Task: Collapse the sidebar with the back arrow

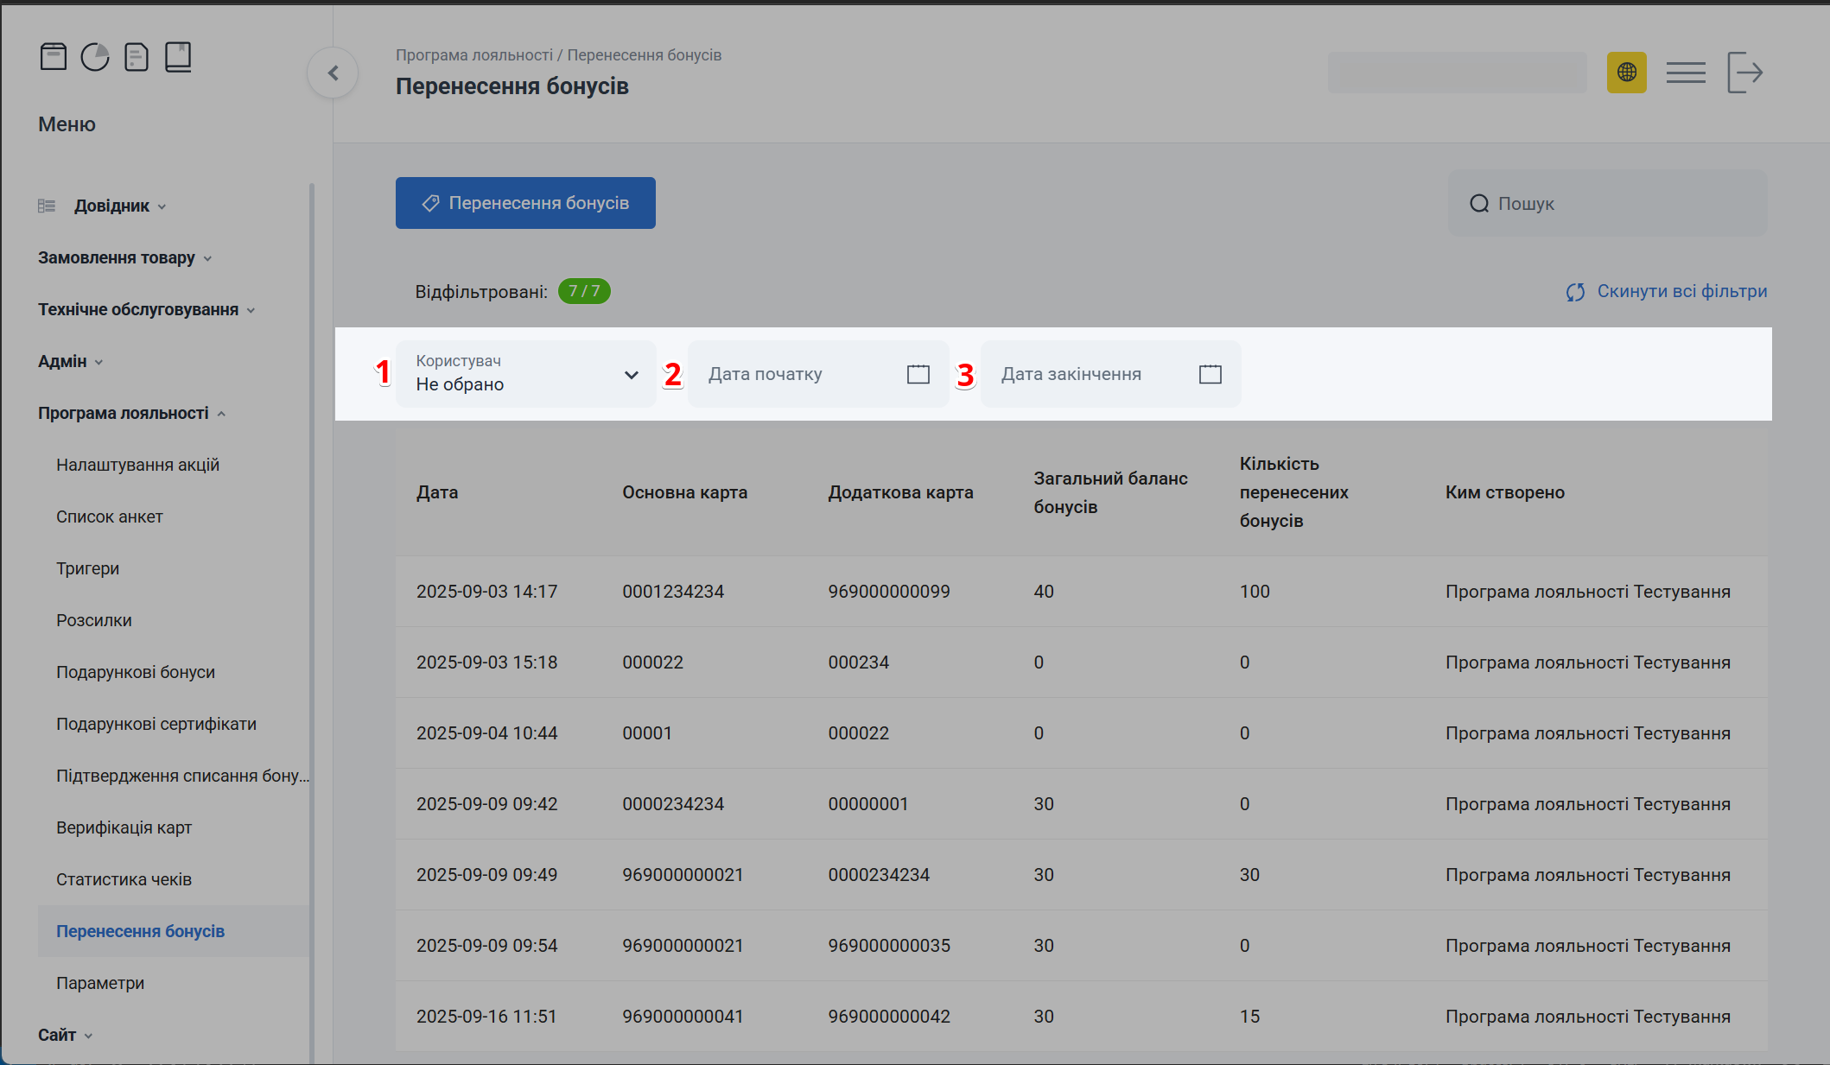Action: 333,73
